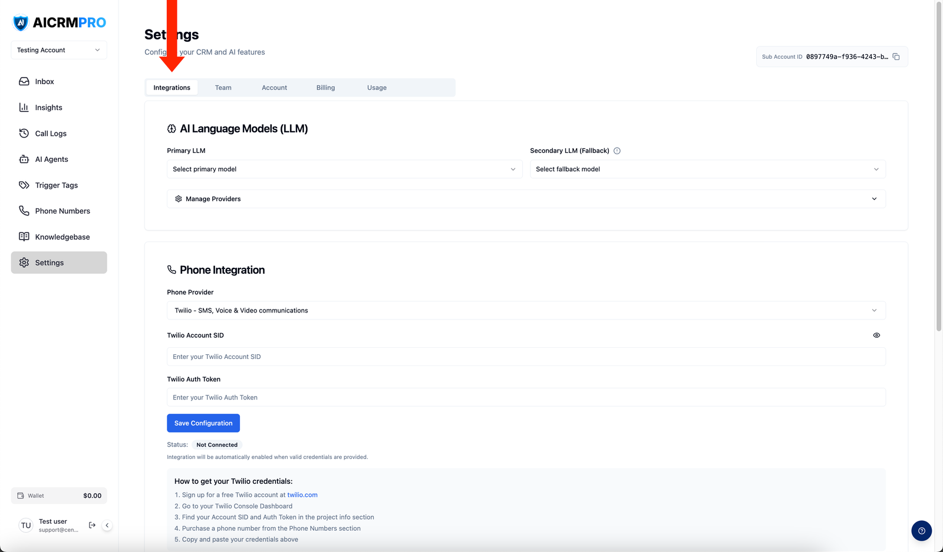Click the AI Language Models (LLM) heading
943x552 pixels.
[244, 129]
